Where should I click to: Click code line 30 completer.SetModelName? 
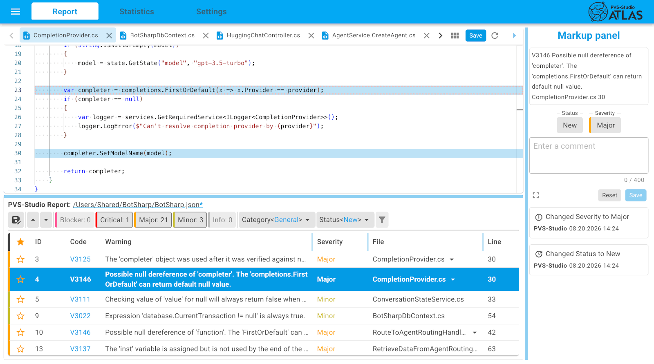[x=279, y=153]
